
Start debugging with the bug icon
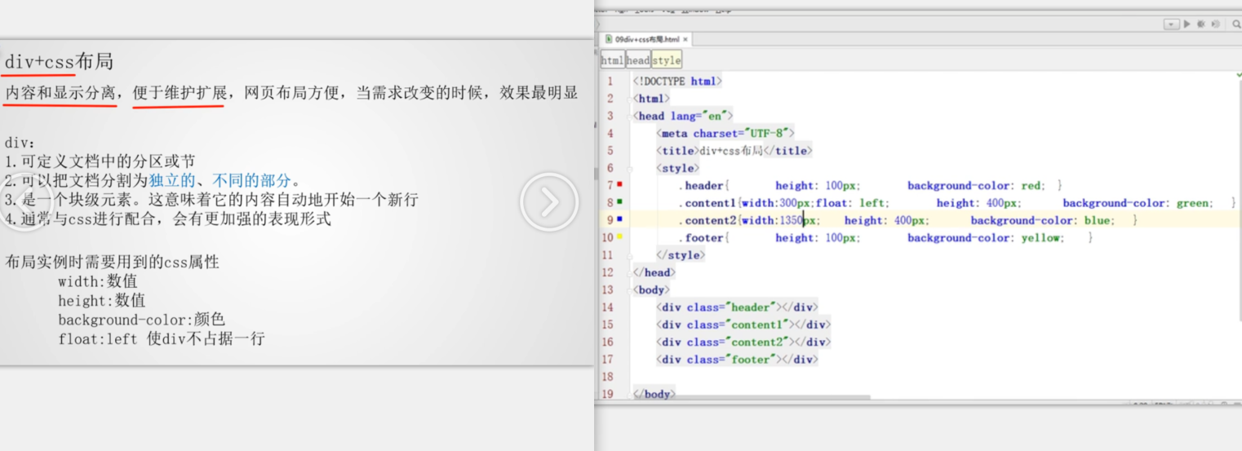click(1201, 24)
